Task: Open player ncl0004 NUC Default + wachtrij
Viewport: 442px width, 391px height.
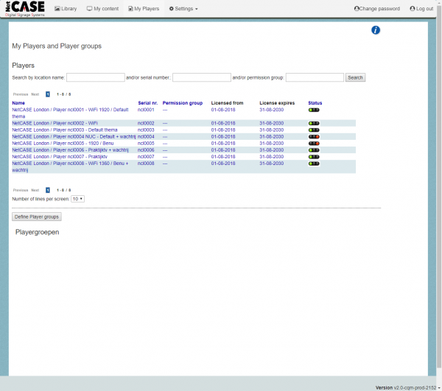Action: 74,137
